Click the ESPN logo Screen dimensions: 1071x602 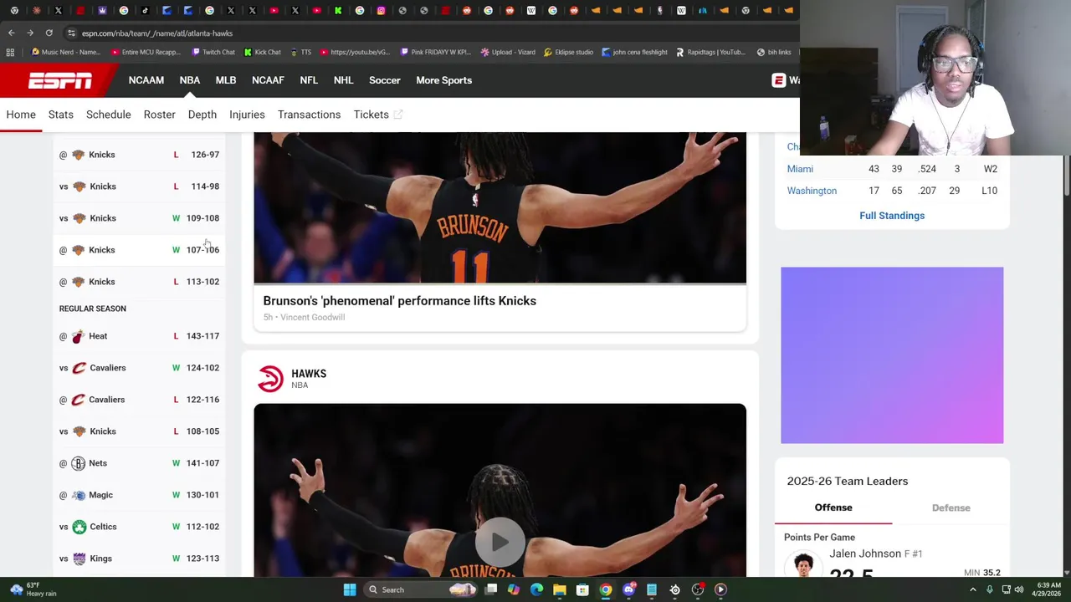click(60, 80)
